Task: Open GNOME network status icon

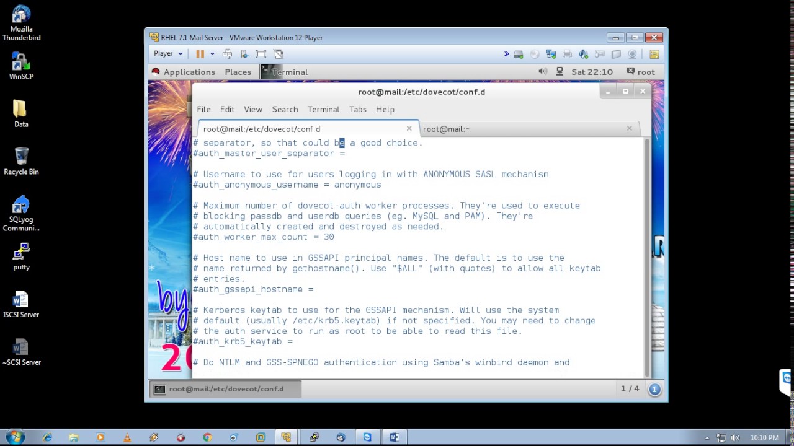Action: tap(560, 72)
